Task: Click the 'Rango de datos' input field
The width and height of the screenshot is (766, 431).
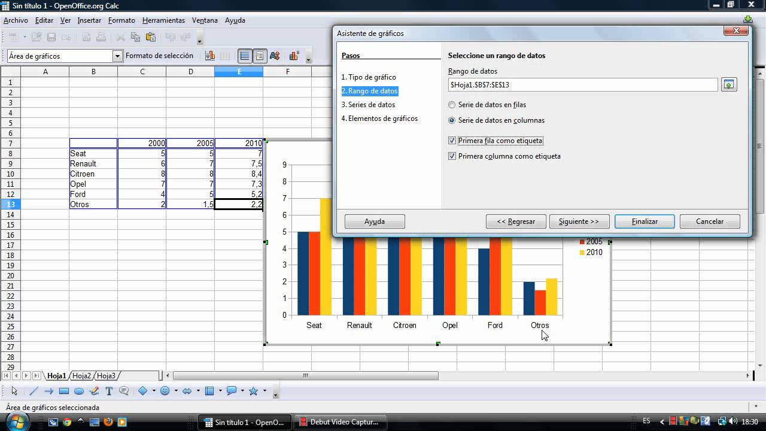Action: tap(583, 85)
